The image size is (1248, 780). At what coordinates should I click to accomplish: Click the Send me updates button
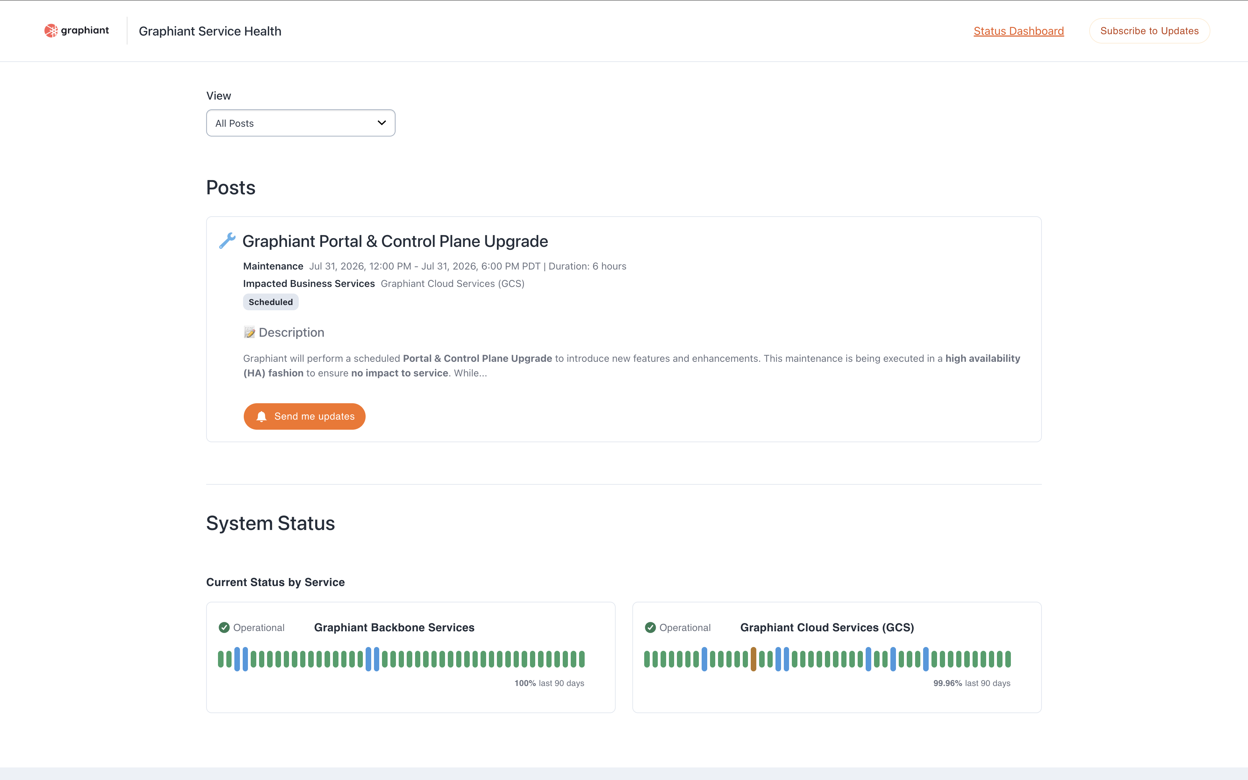(x=304, y=416)
